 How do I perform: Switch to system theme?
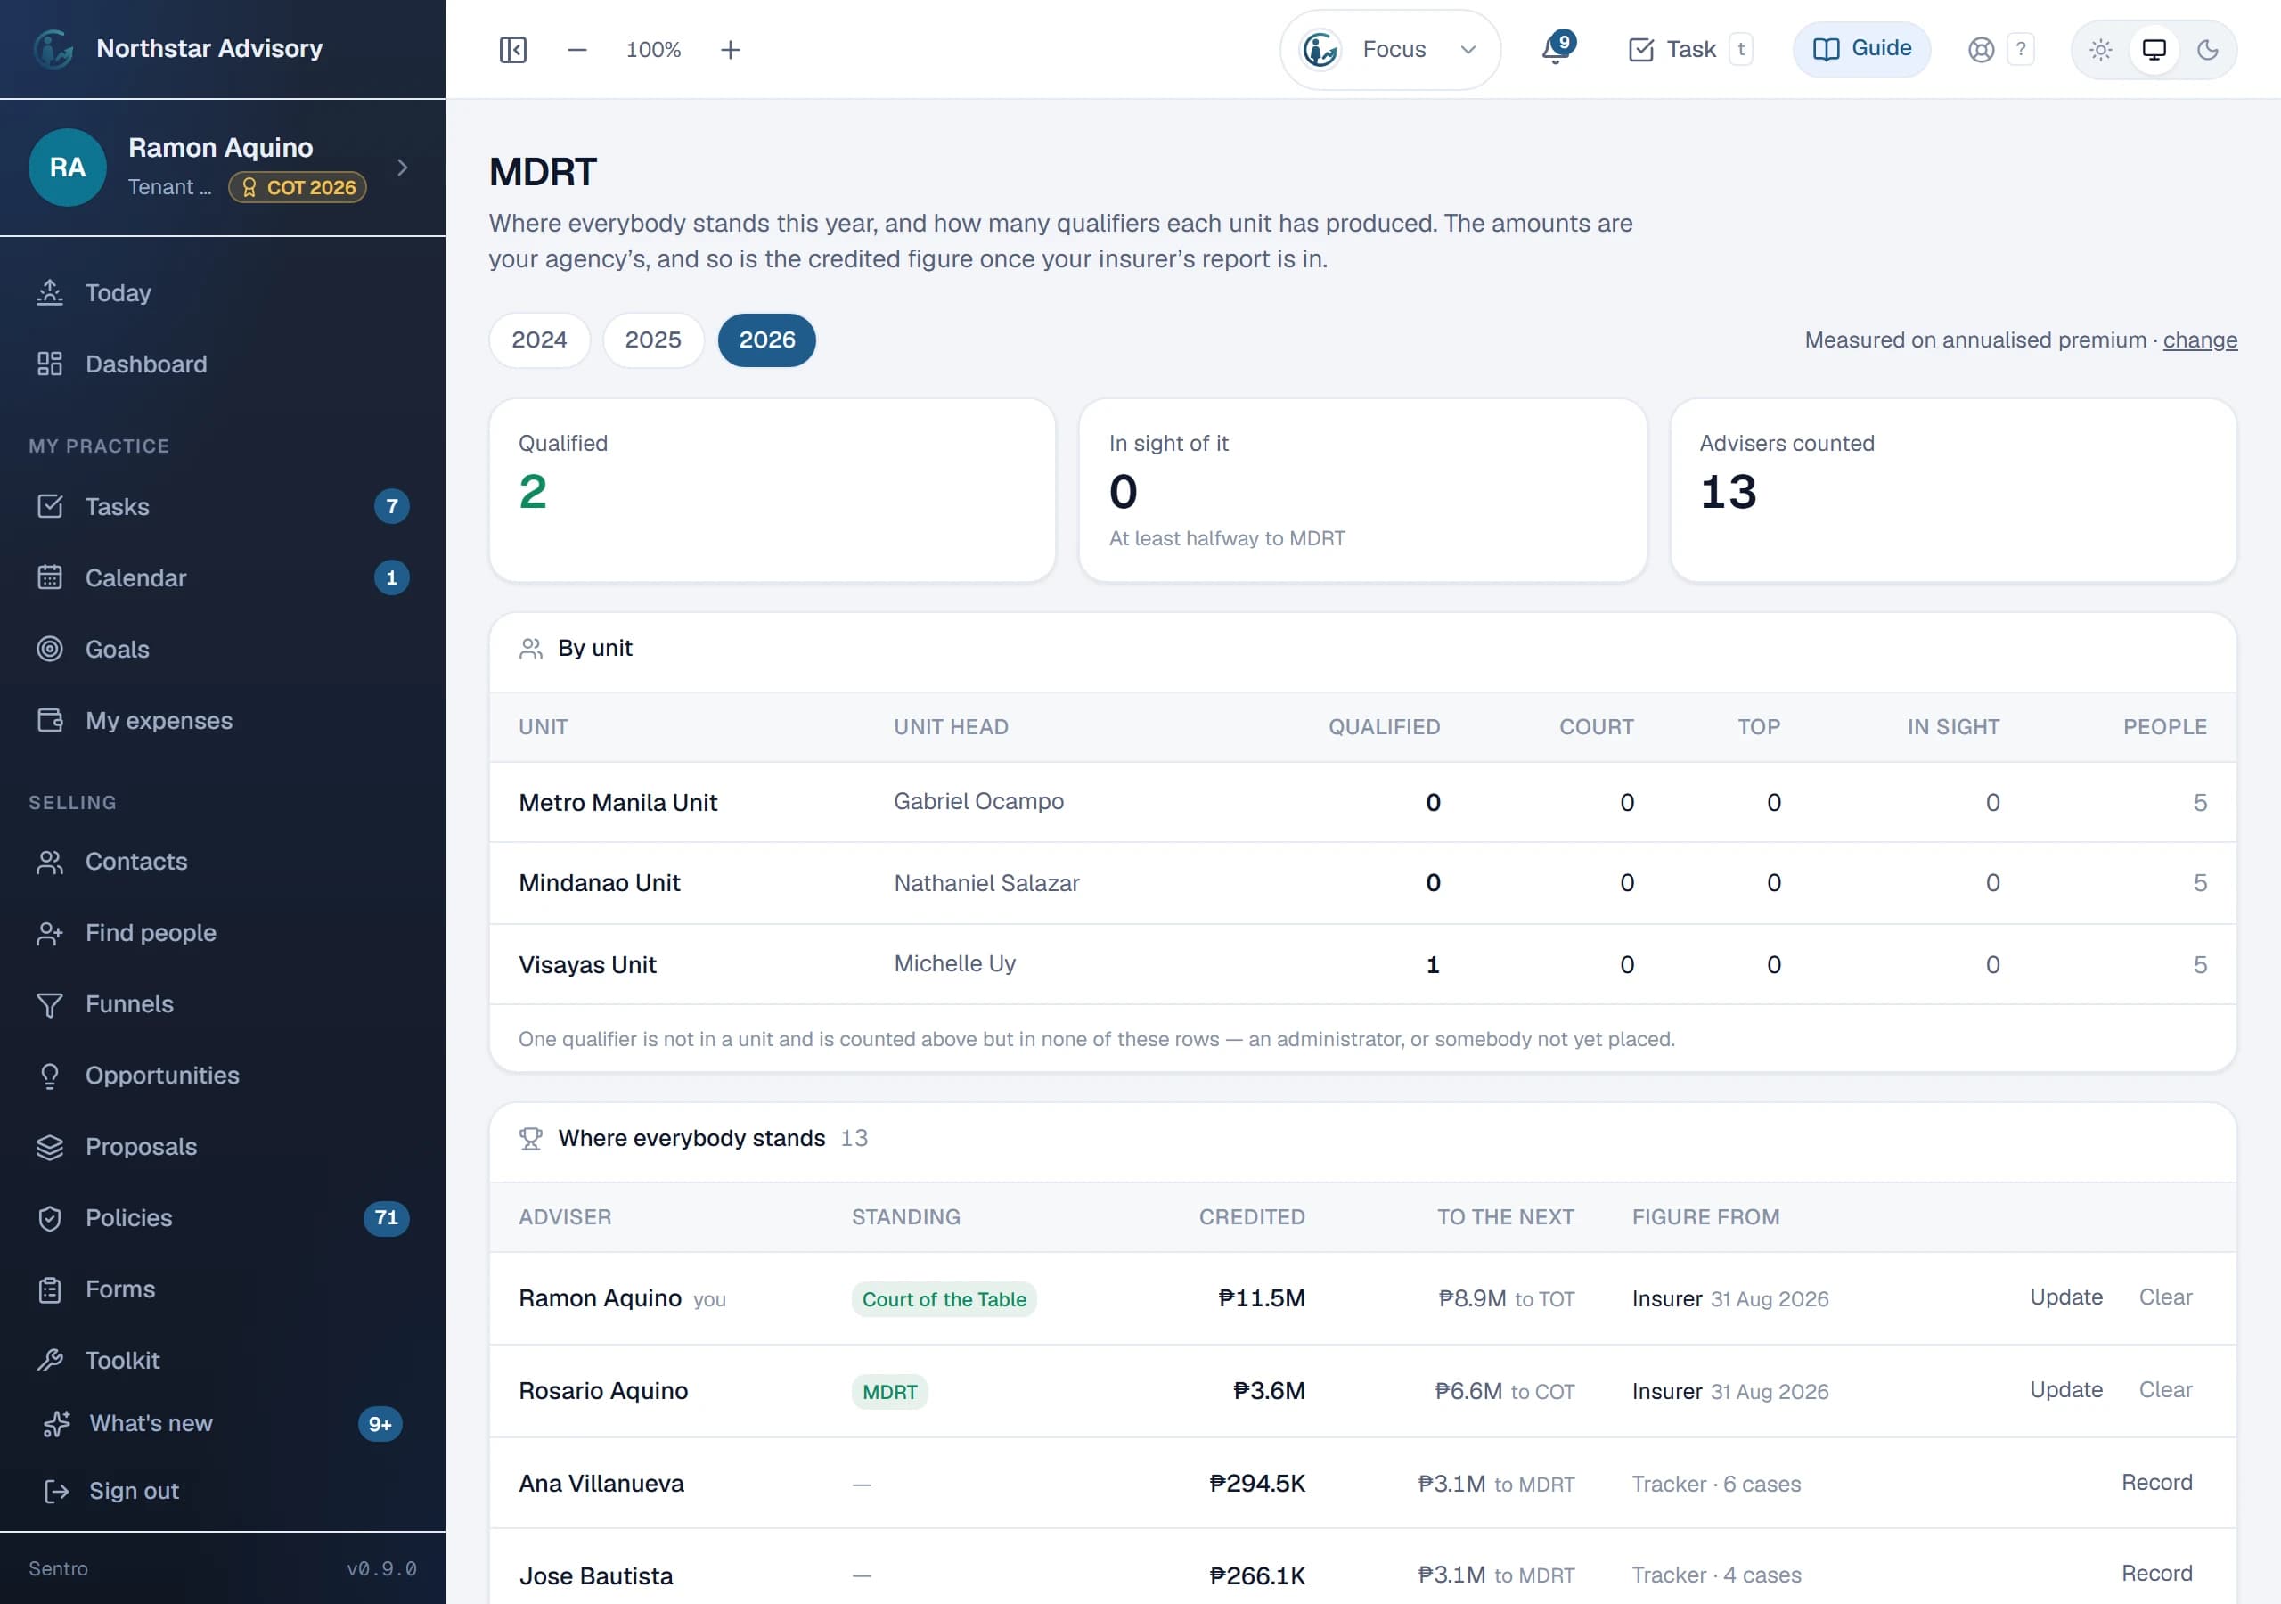pyautogui.click(x=2154, y=50)
